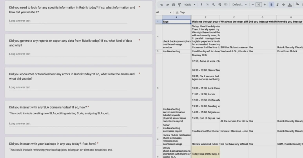
Task: Select cell 'Still that Nutanix case'
Action: (x=234, y=37)
